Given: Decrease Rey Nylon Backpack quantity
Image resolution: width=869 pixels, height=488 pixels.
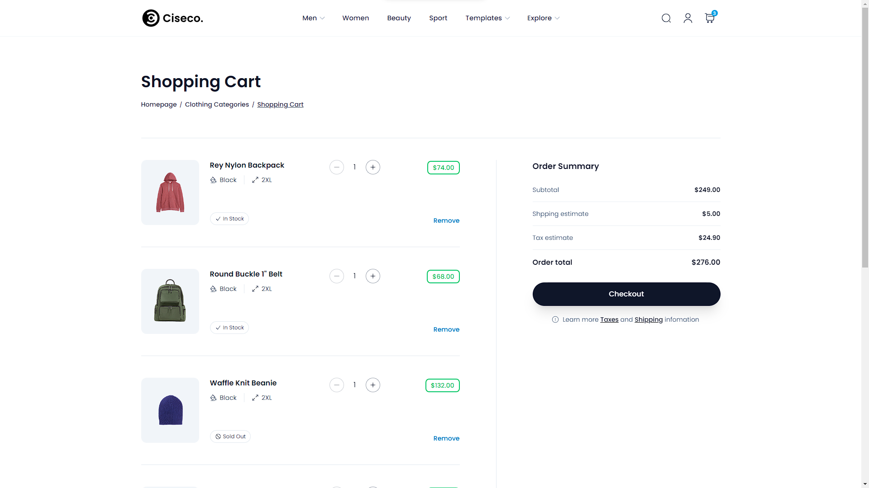Looking at the screenshot, I should [x=336, y=167].
